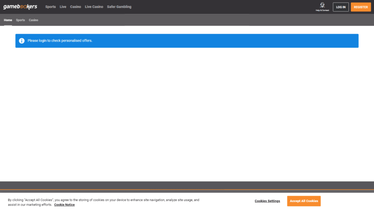Switch to the Casino sub-tab
The image size is (374, 210).
pyautogui.click(x=34, y=20)
